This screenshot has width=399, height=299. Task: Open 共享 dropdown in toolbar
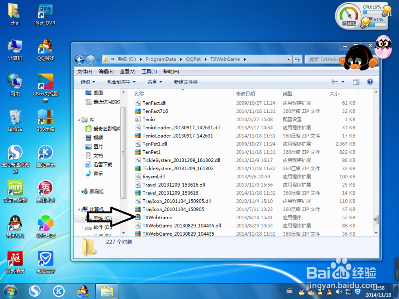pyautogui.click(x=155, y=82)
